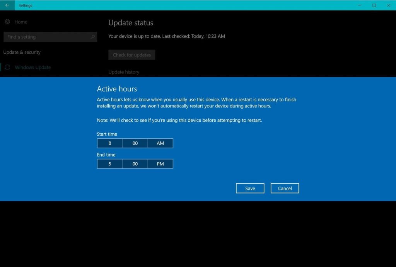The width and height of the screenshot is (396, 267).
Task: Click the search magnifier icon
Action: [x=93, y=37]
